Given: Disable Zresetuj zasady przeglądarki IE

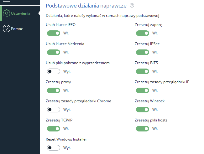Looking at the screenshot, I should [142, 90].
